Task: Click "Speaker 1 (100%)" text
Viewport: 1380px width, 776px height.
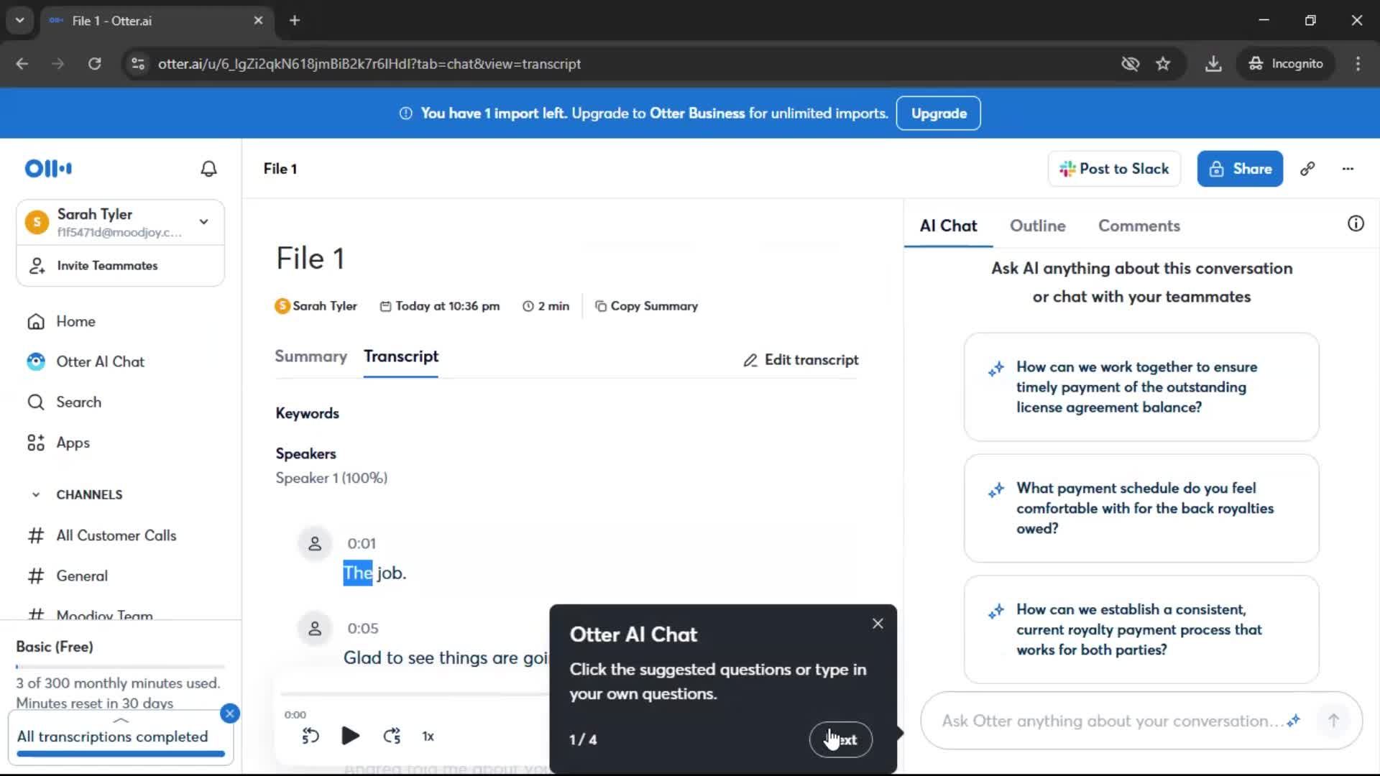Action: click(x=331, y=478)
